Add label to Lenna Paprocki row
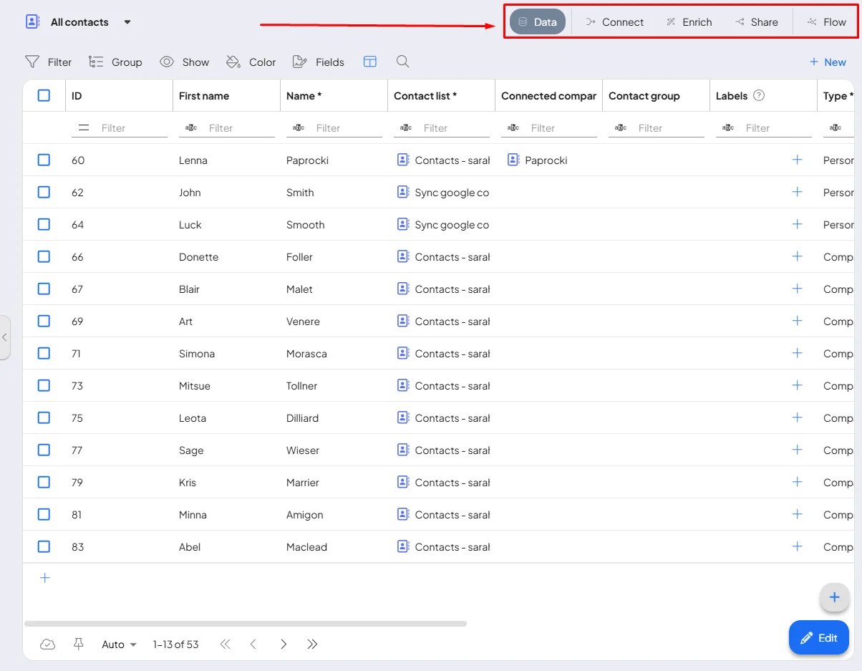862x671 pixels. 798,160
